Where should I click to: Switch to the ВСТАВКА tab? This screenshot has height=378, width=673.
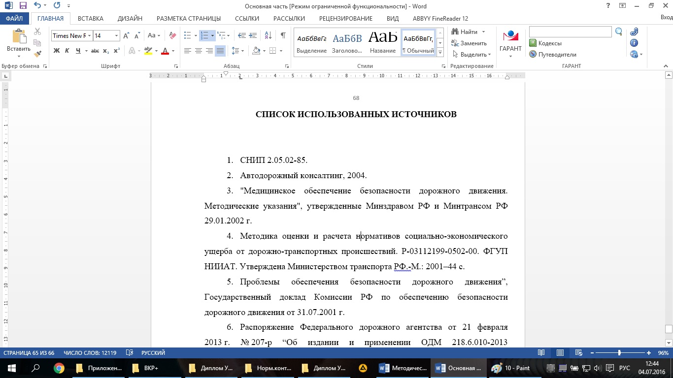pyautogui.click(x=91, y=19)
